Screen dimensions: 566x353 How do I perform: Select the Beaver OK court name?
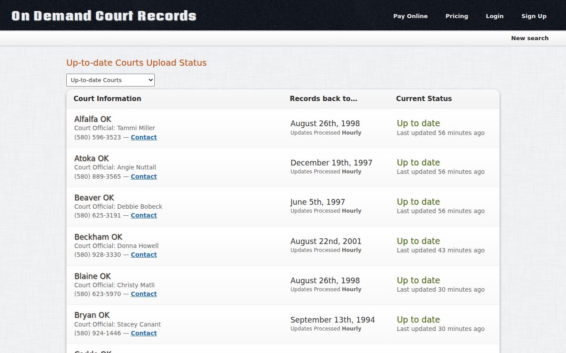click(x=94, y=198)
